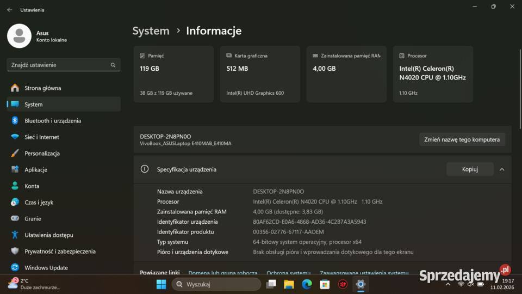Open the weather widget showing 2°C
The image size is (522, 294).
[x=34, y=284]
